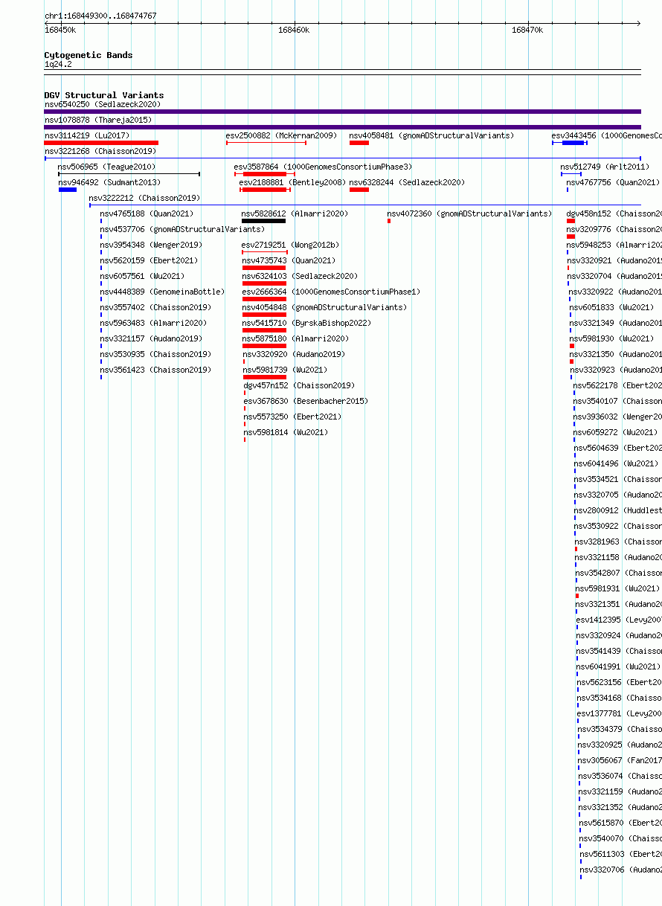
Task: Select the nsv3321157 (Audano2019) label
Action: coord(151,338)
